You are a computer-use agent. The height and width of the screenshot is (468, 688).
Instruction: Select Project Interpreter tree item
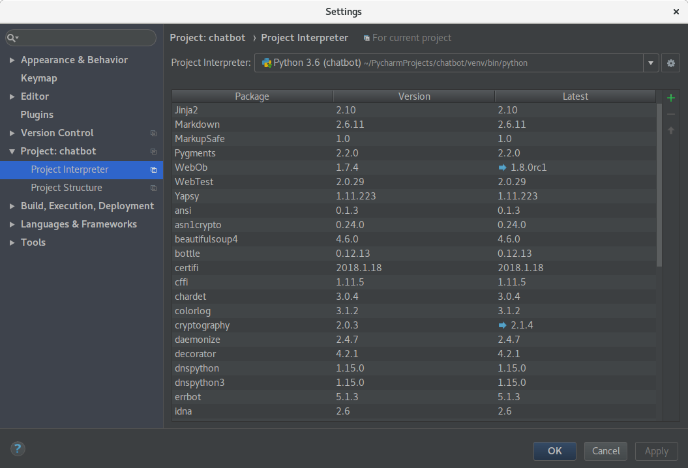(82, 169)
